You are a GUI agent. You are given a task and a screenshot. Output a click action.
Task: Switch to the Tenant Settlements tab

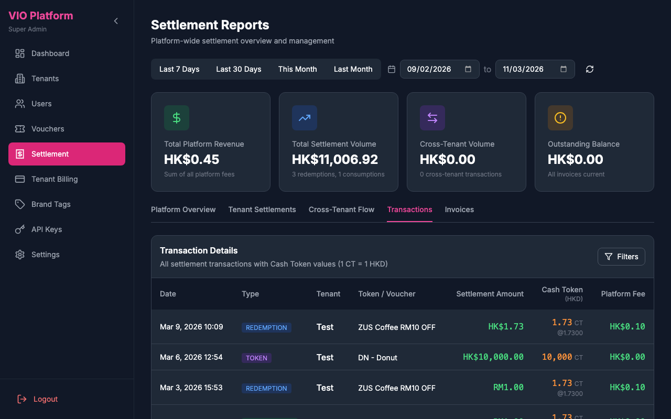point(262,210)
